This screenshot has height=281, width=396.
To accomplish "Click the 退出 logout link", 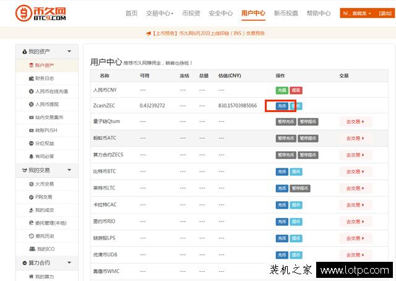I will tap(385, 14).
